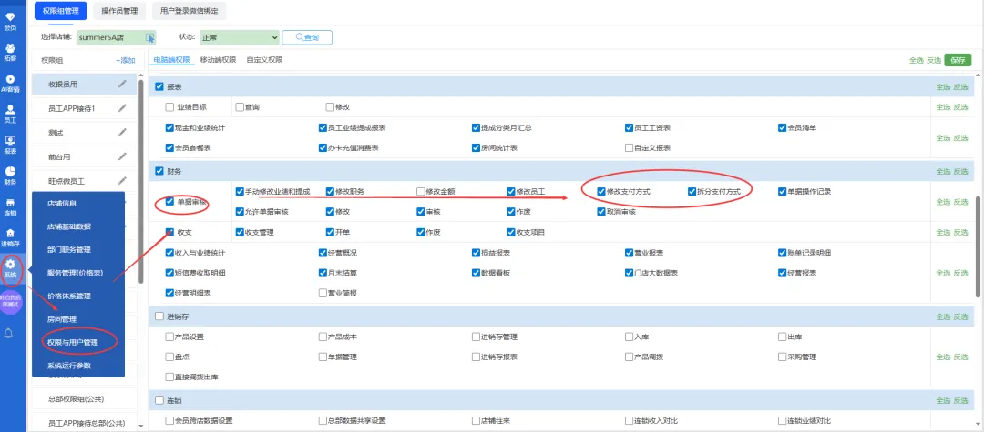Click the 系统 gear icon in sidebar
The height and width of the screenshot is (432, 984).
[10, 265]
